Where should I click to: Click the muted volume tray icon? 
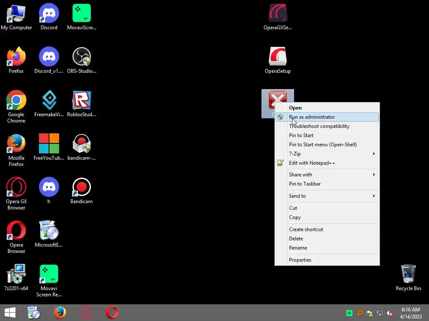coord(389,313)
